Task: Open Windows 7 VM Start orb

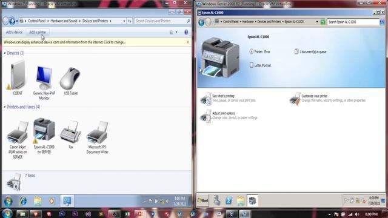Action: coord(8,201)
